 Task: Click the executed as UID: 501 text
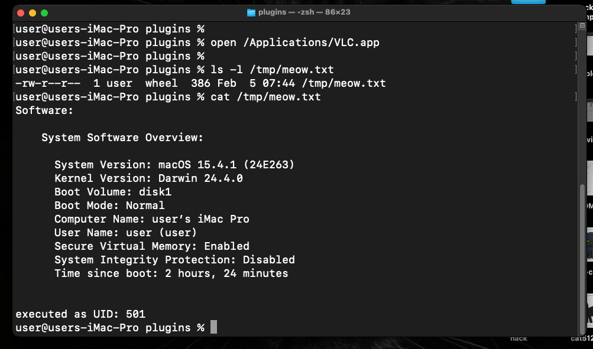click(x=80, y=314)
